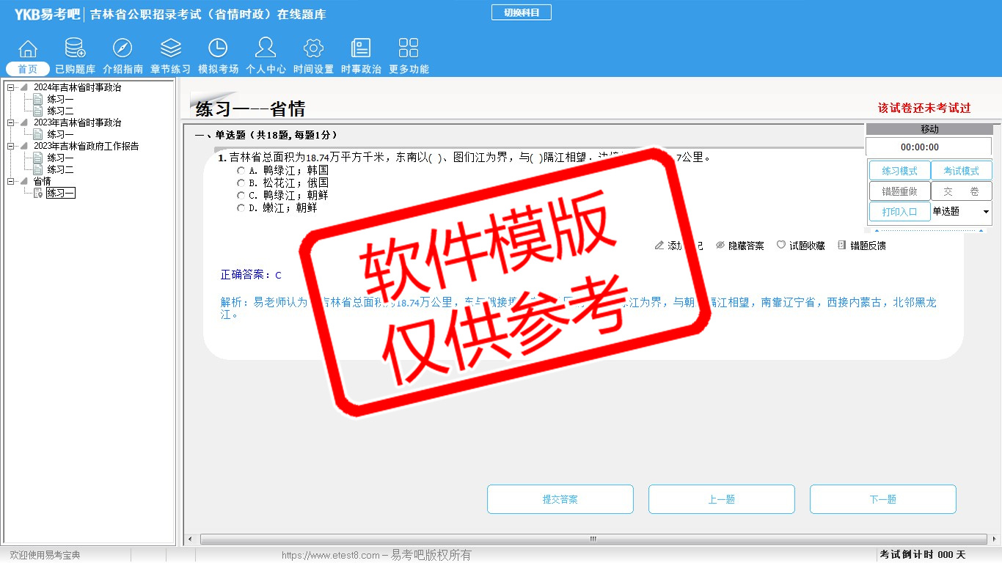This screenshot has width=1002, height=563.
Task: Choose option C 鸭绿江；朝鲜
Action: coord(241,196)
